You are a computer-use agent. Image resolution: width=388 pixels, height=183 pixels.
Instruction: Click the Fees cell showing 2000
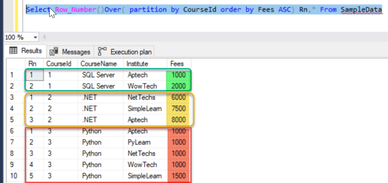(x=178, y=86)
